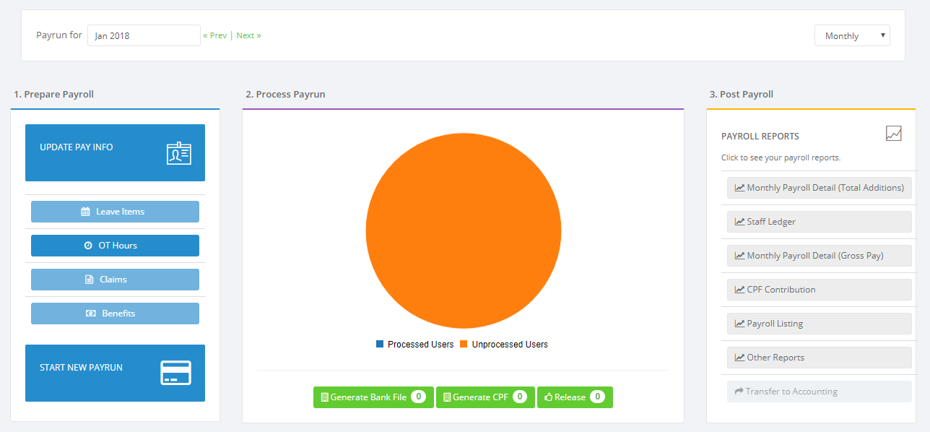The image size is (930, 432).
Task: Click the money icon on Benefits button
Action: [91, 314]
